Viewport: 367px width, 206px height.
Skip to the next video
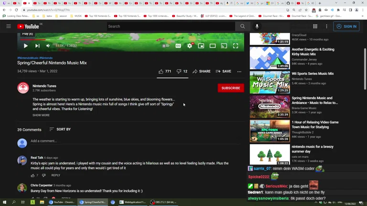click(x=37, y=46)
